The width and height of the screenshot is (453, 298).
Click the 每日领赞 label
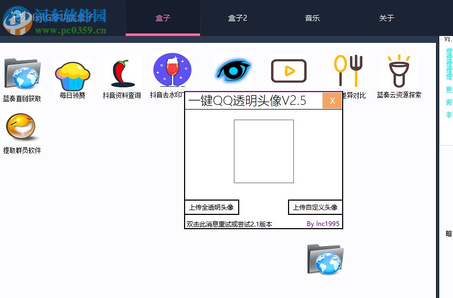coord(73,95)
